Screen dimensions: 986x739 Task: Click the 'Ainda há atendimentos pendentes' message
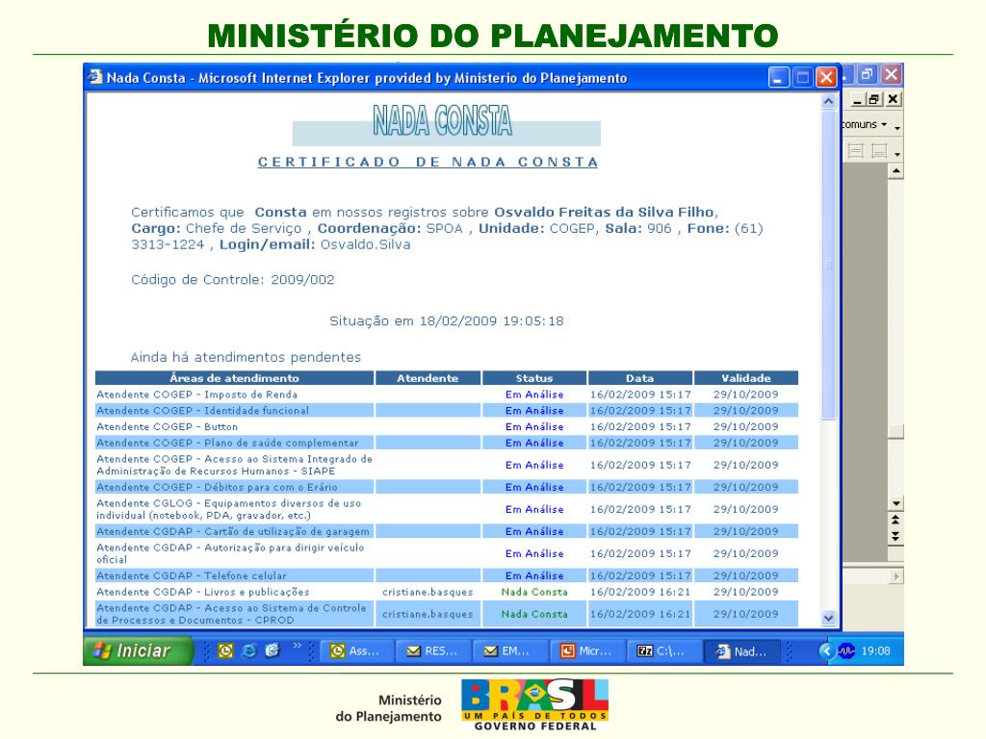point(246,357)
